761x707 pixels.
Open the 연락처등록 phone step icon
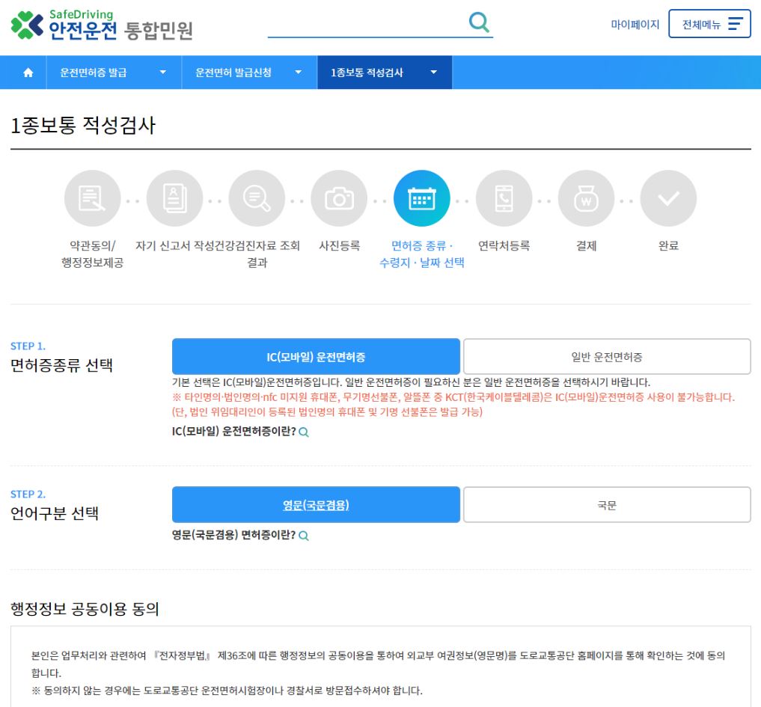click(x=504, y=198)
